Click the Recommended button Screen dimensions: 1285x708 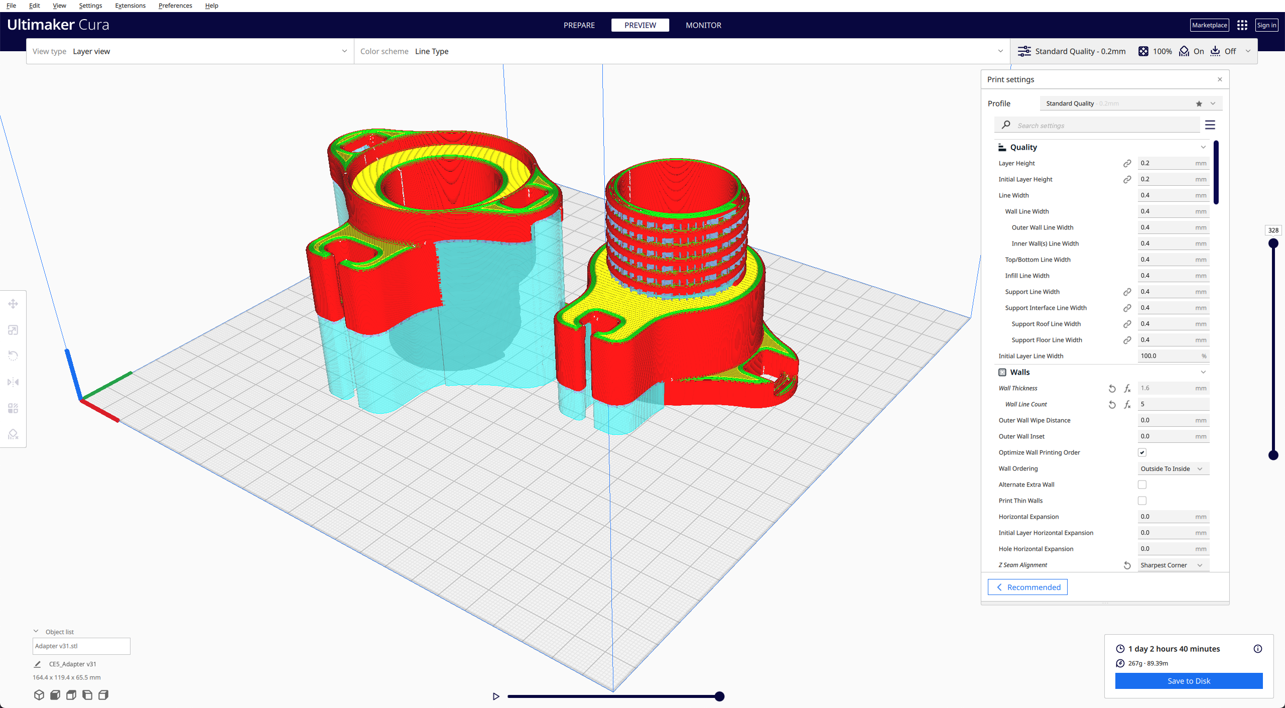(x=1027, y=587)
